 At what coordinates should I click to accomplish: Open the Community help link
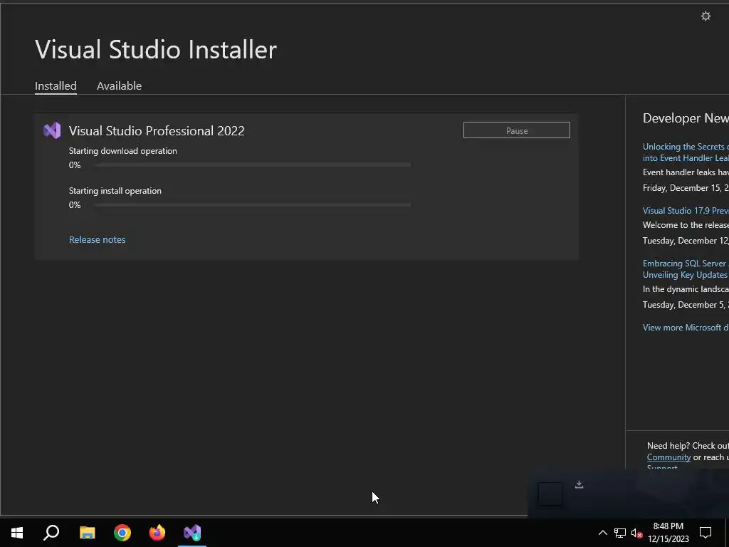(x=668, y=457)
